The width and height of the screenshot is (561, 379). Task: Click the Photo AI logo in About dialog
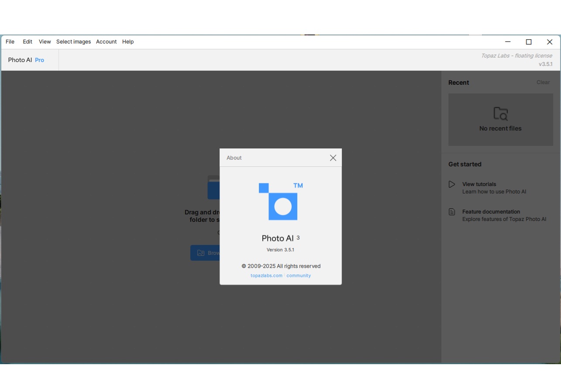[x=281, y=201]
